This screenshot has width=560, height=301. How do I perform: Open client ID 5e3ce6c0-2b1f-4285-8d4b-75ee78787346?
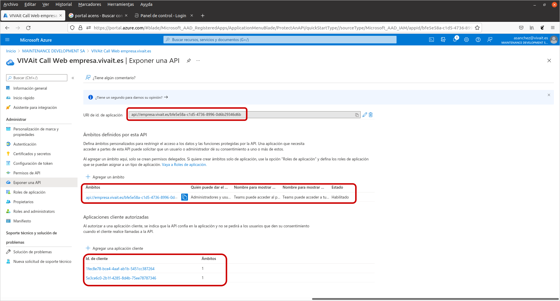pos(121,278)
